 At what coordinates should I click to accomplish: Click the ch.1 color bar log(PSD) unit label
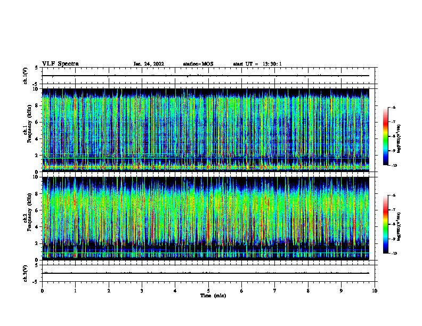click(399, 139)
